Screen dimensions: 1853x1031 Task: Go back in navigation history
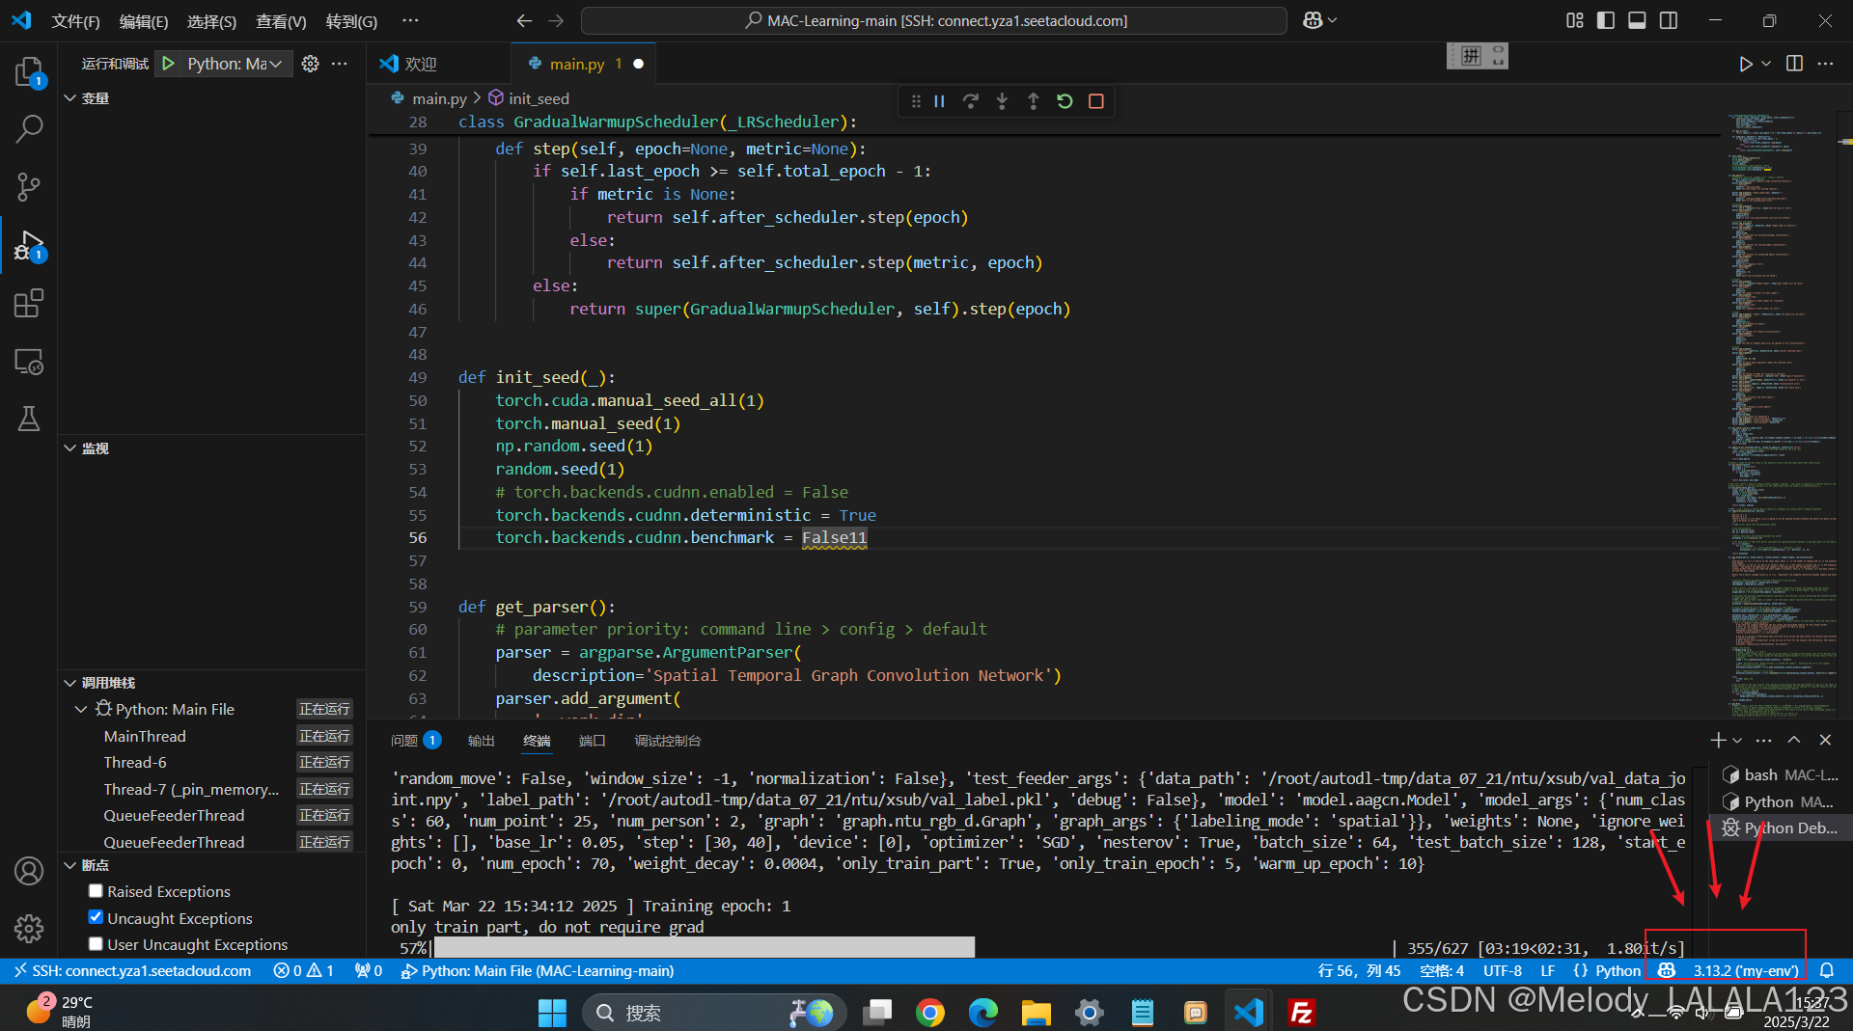[x=524, y=20]
